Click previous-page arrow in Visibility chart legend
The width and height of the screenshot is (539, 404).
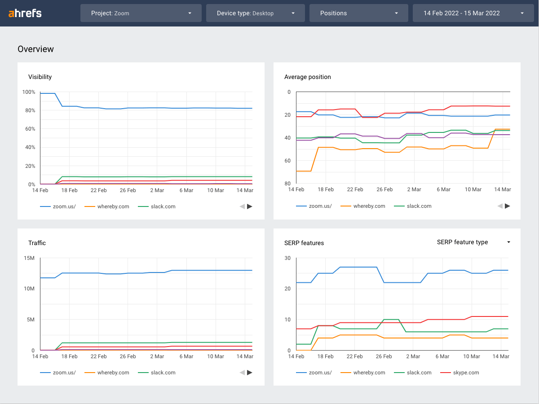click(243, 206)
